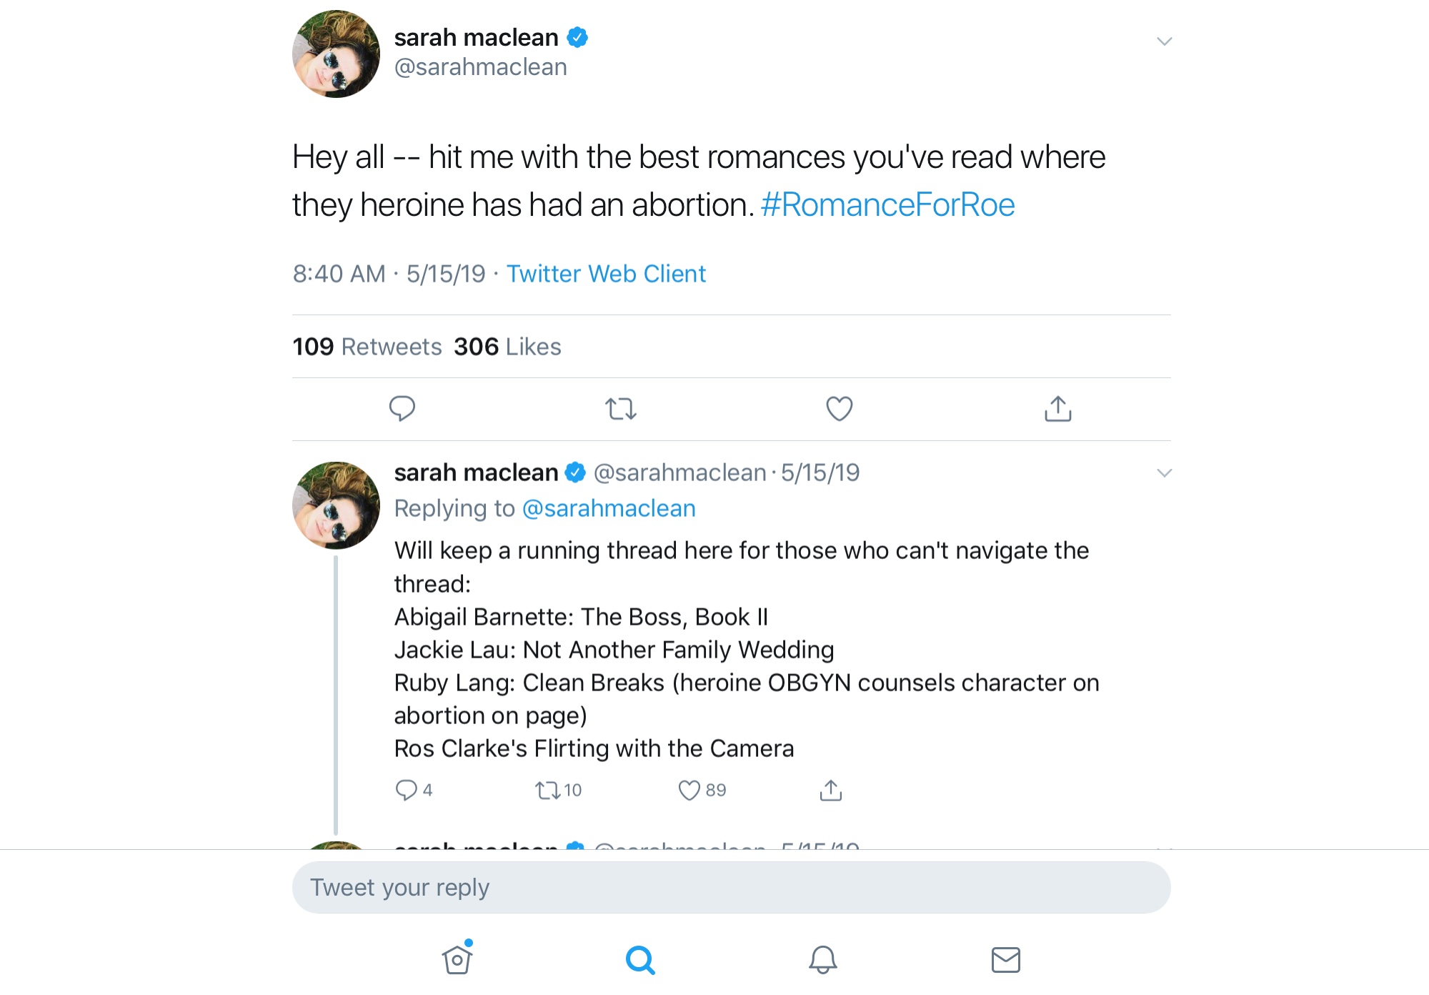Click the Twitter Web Client link
Screen dimensions: 1429x995
606,274
